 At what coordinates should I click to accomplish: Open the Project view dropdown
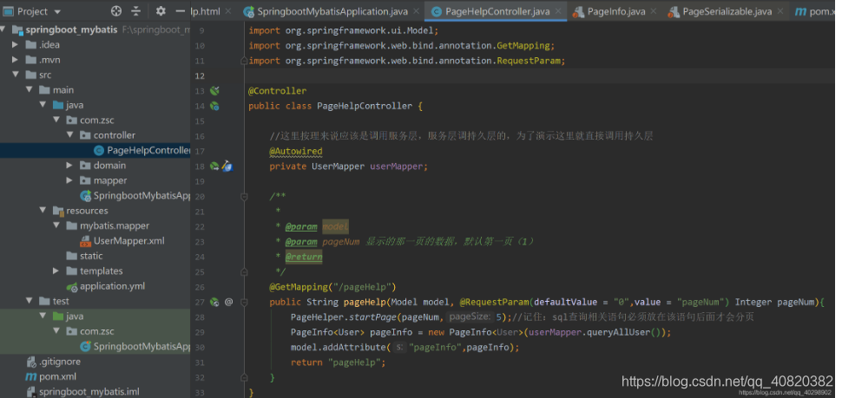pyautogui.click(x=57, y=12)
